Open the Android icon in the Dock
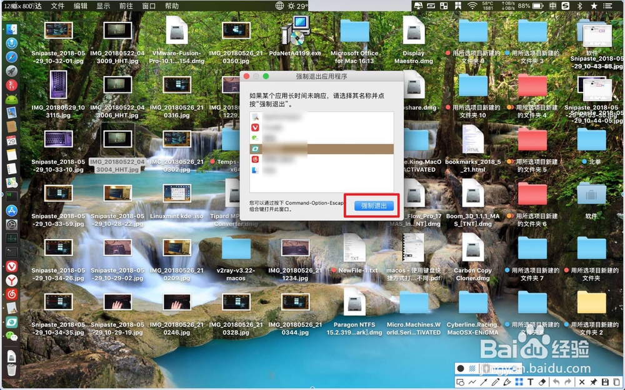625x390 pixels. (11, 99)
